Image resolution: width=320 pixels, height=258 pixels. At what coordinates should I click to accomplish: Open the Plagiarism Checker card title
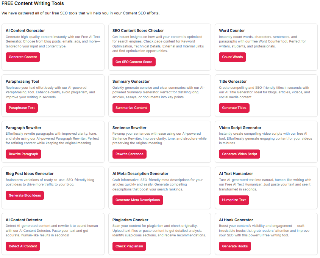pyautogui.click(x=130, y=220)
